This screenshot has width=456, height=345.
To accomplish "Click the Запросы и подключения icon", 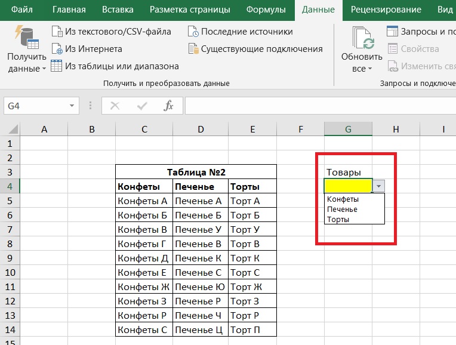I will 392,31.
